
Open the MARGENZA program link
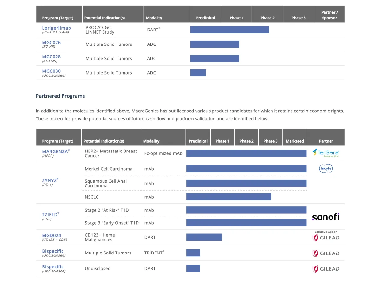pyautogui.click(x=55, y=152)
